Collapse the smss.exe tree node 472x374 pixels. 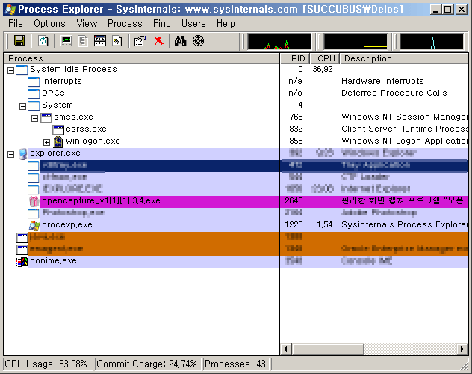tap(34, 118)
